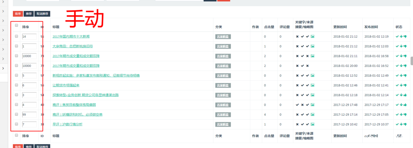Image resolution: width=413 pixels, height=148 pixels.
Task: Tick checkbox for 新规昨起实施 article
Action: [16, 75]
